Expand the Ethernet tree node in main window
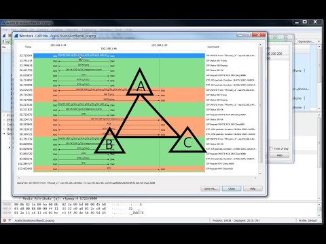326x244 pixels. tap(4, 120)
